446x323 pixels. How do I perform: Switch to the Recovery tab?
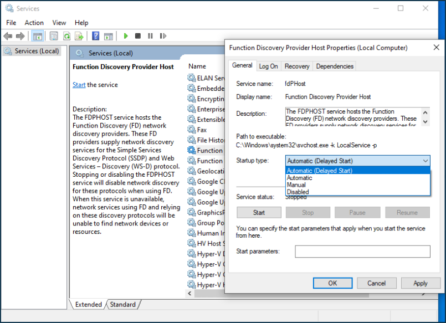[297, 66]
